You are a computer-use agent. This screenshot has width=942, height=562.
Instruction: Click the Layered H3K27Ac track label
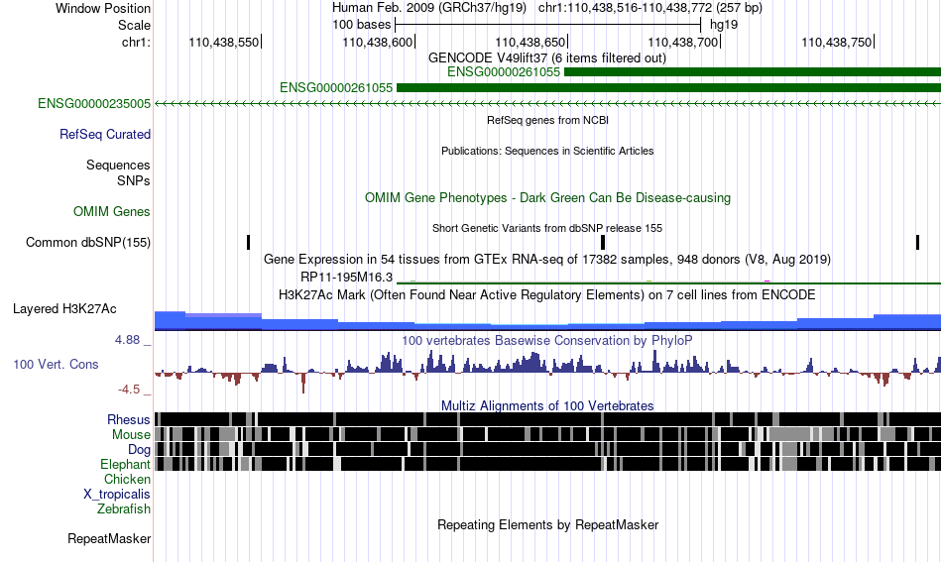tap(64, 308)
